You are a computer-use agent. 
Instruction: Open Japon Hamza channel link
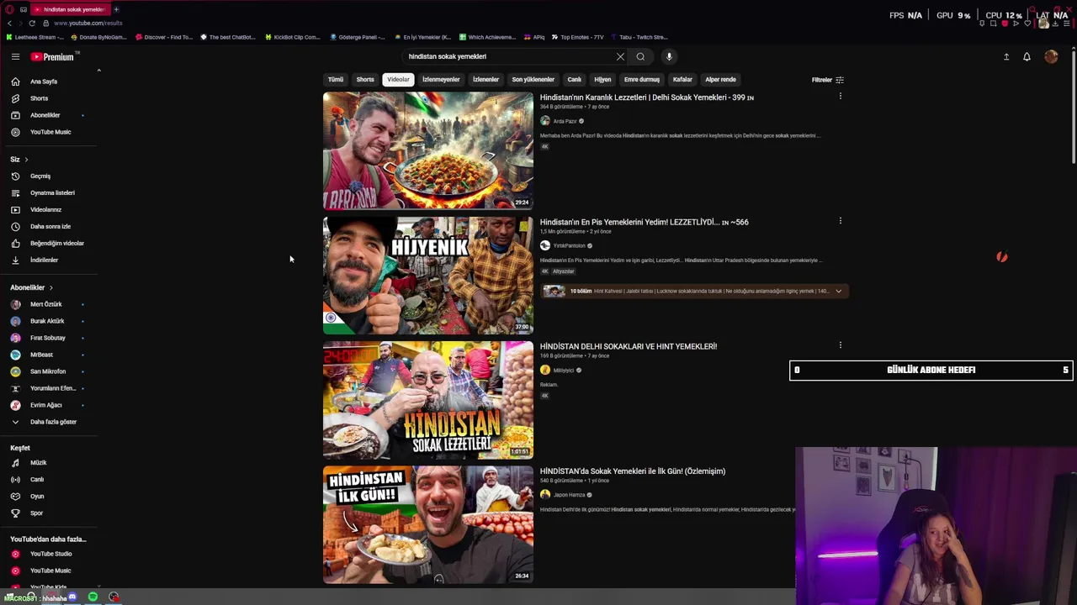click(x=570, y=495)
